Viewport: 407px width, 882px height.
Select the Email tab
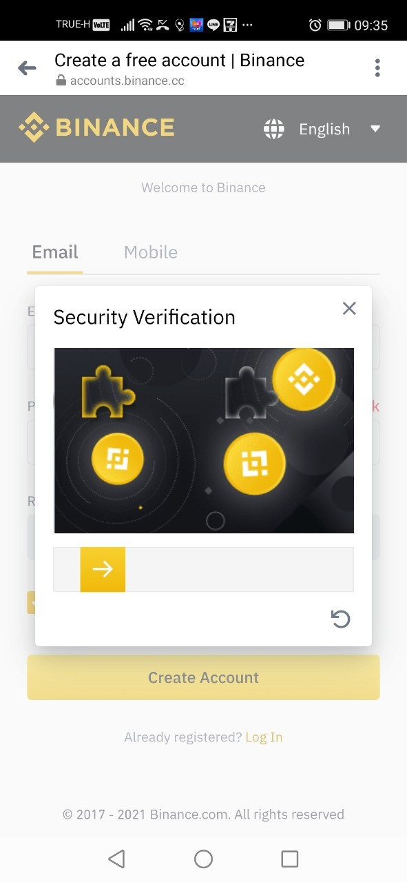point(55,252)
